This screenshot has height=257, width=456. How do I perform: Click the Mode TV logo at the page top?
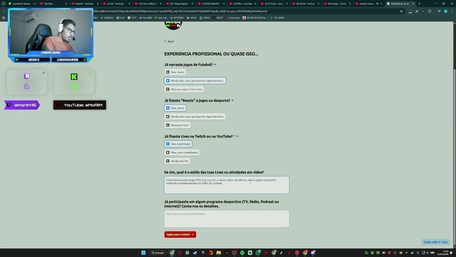point(173,25)
